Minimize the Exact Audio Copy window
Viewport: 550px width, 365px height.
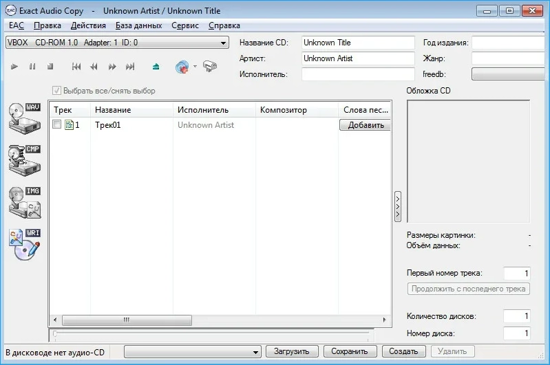[487, 11]
